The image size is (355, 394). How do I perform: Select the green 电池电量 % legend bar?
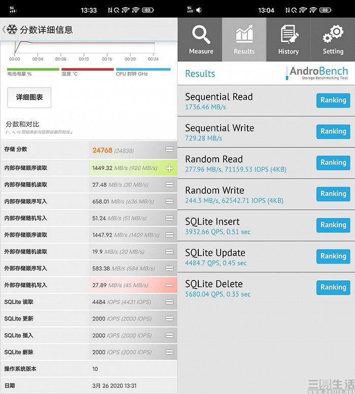point(33,69)
